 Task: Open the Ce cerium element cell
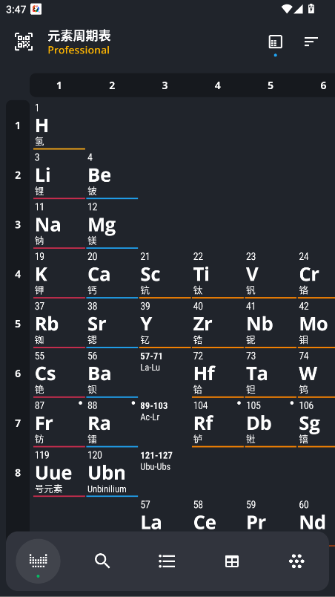coord(218,516)
